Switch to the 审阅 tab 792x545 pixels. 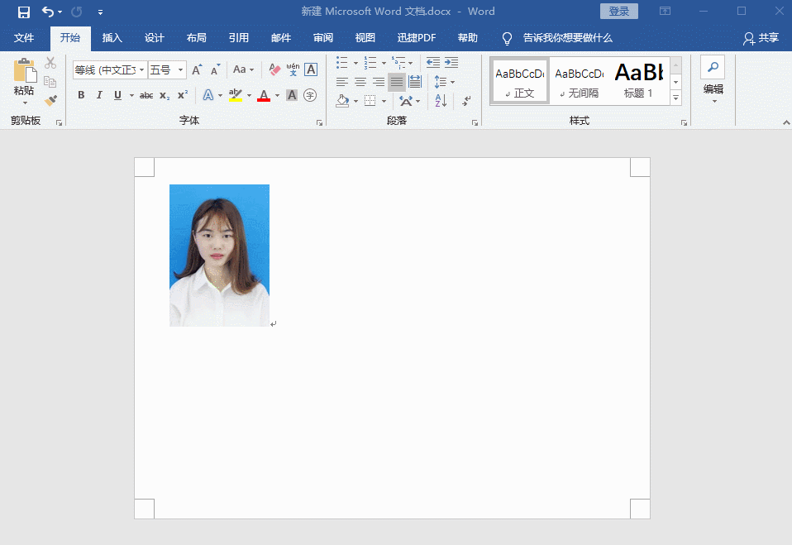322,38
